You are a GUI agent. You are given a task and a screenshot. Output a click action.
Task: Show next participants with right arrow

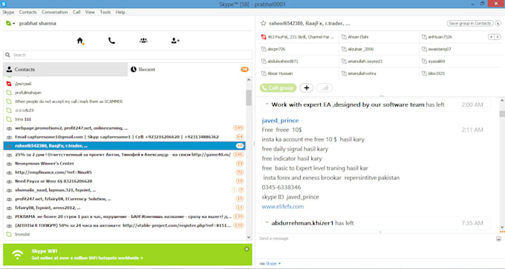pos(498,37)
